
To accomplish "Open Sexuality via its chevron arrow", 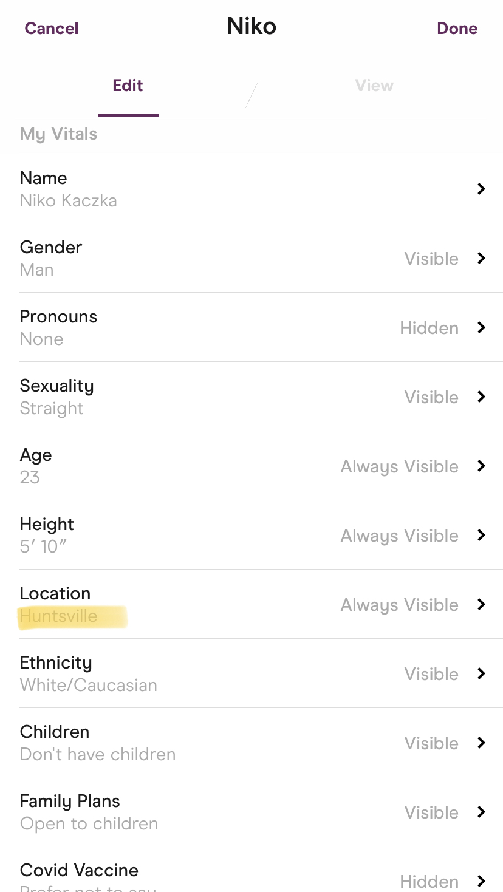I will pyautogui.click(x=481, y=397).
